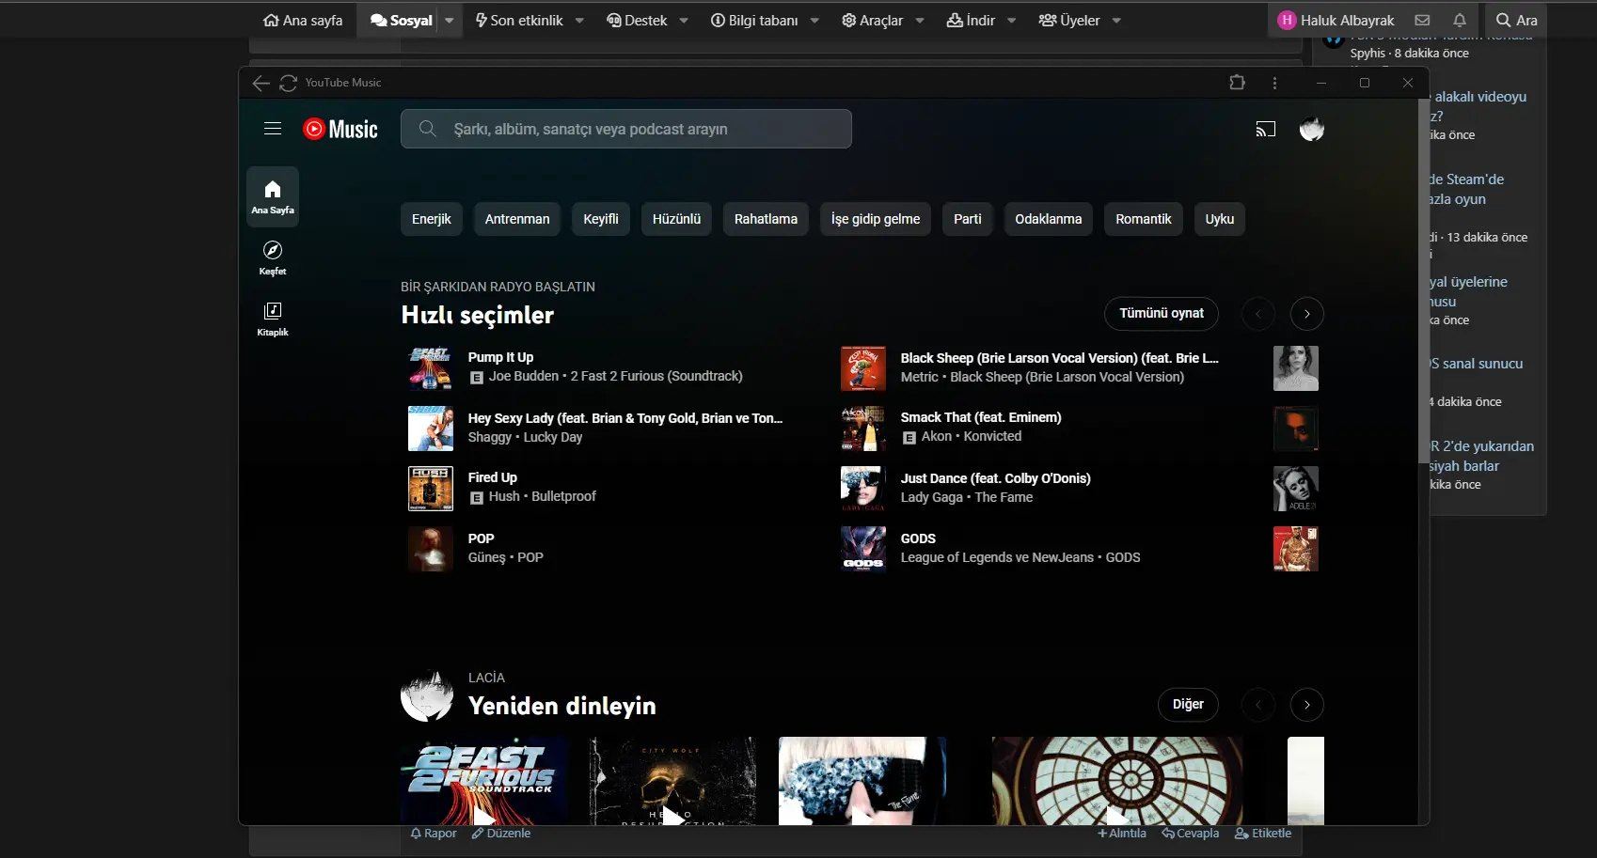Select the Enerjik mood chip
Screen dimensions: 1597x858
pos(432,219)
